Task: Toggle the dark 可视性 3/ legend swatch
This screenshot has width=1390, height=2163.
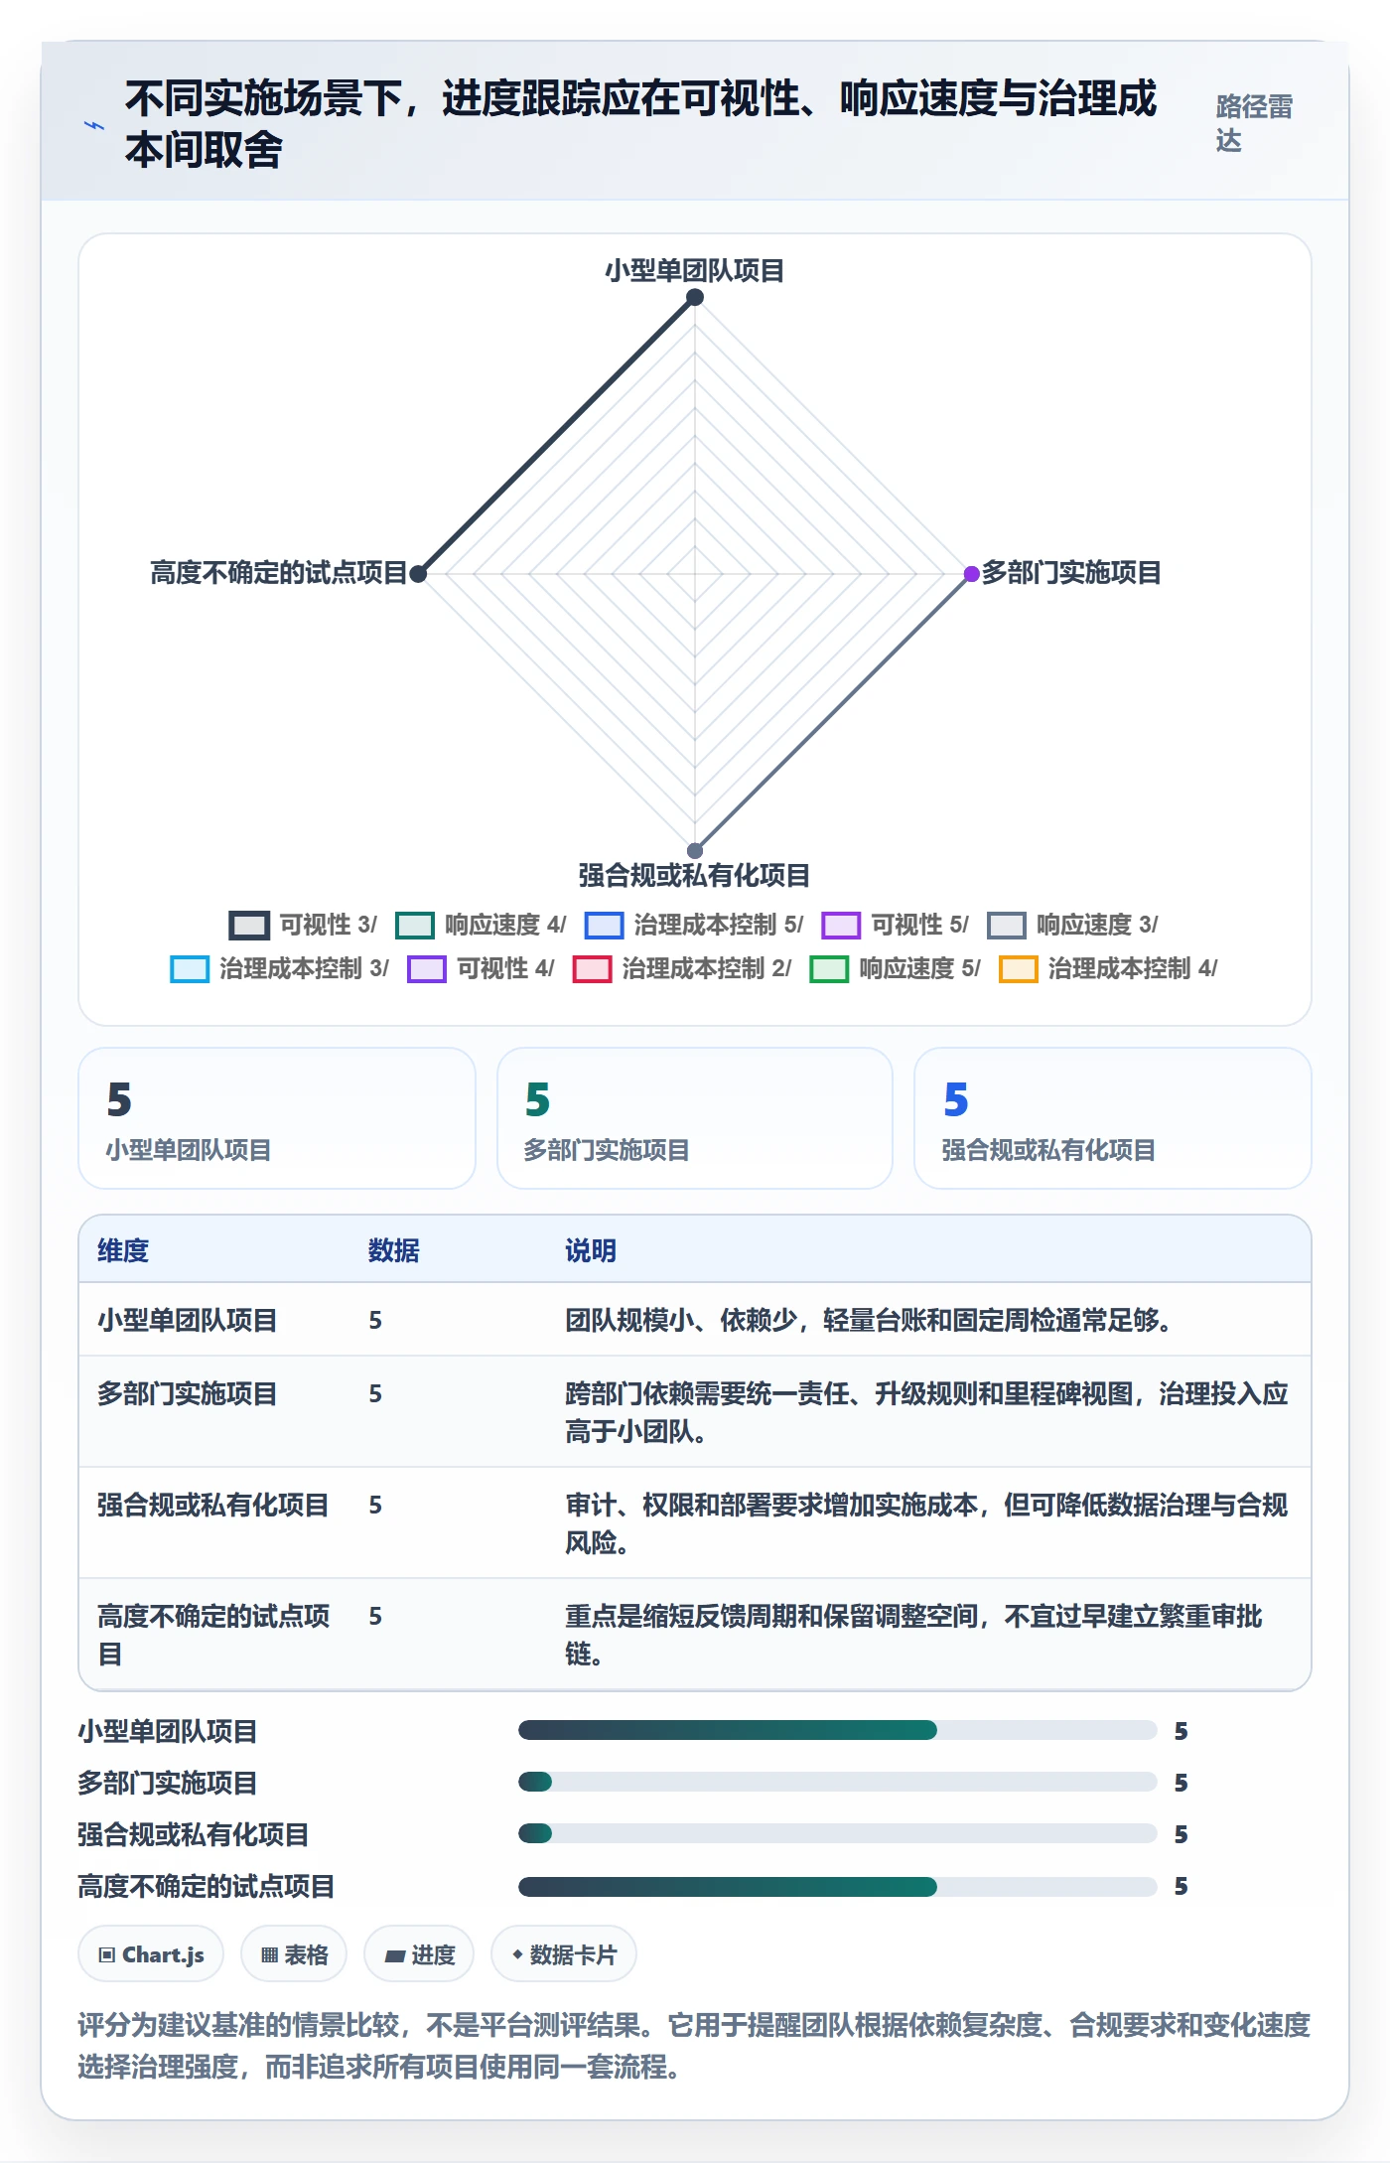Action: pos(249,926)
